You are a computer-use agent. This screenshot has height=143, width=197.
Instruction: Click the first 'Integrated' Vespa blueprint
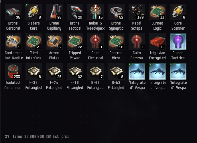point(137,71)
